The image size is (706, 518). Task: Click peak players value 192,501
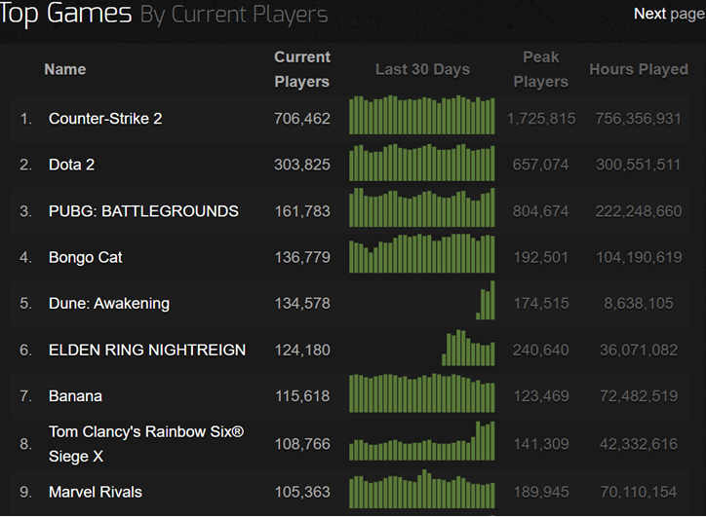(x=541, y=257)
